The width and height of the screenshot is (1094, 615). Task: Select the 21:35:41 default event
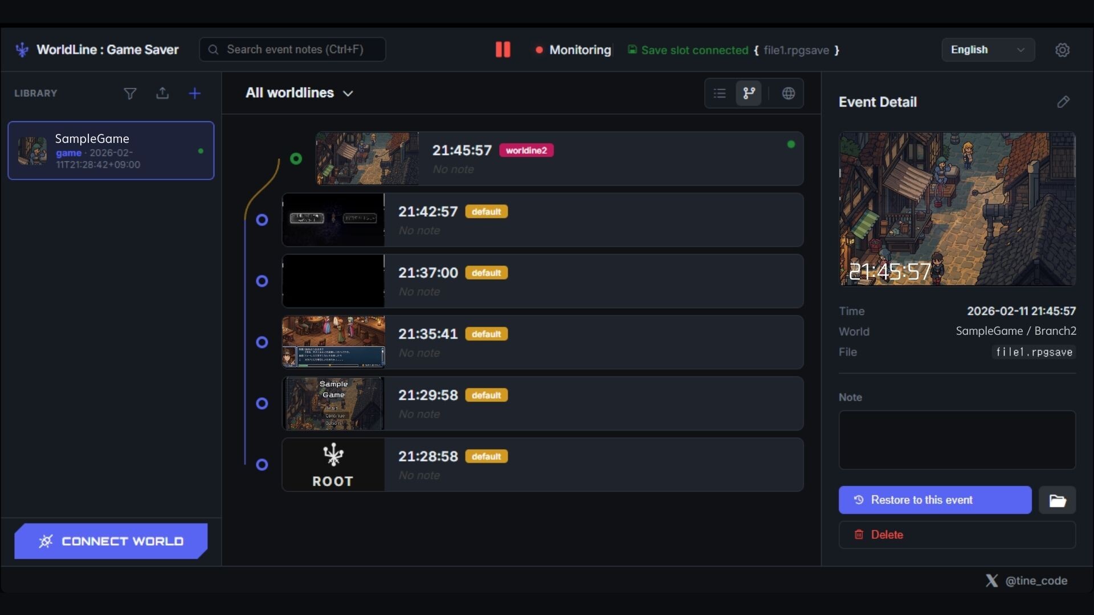click(x=542, y=342)
